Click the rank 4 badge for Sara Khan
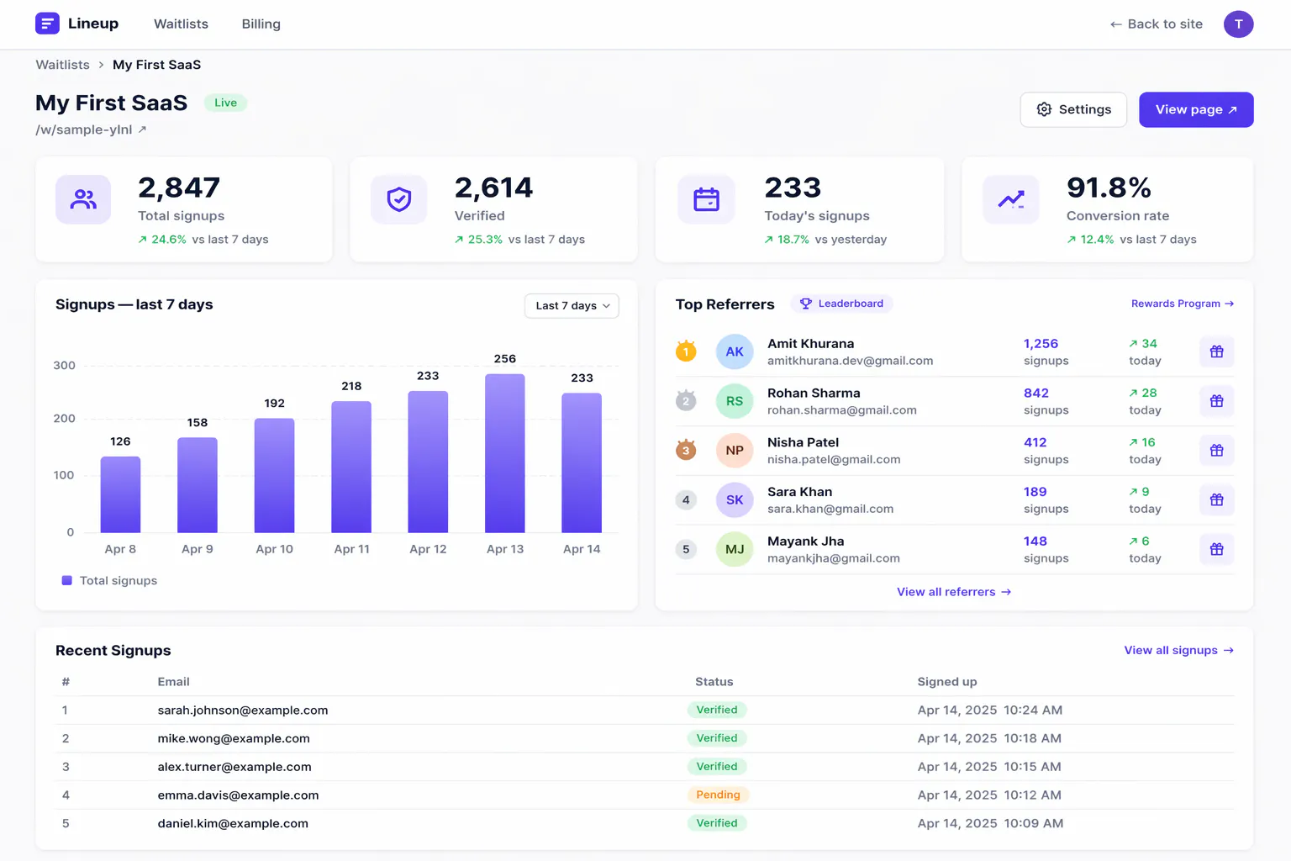 point(686,499)
